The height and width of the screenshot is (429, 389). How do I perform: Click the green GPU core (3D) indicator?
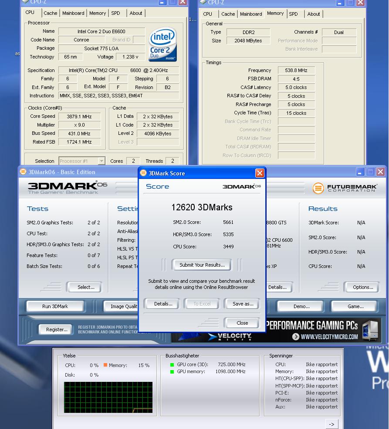172,364
